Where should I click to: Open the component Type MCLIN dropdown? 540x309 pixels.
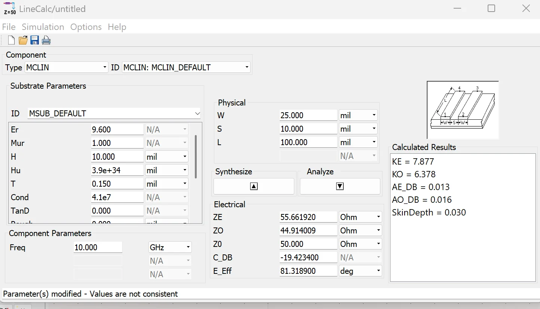click(67, 67)
